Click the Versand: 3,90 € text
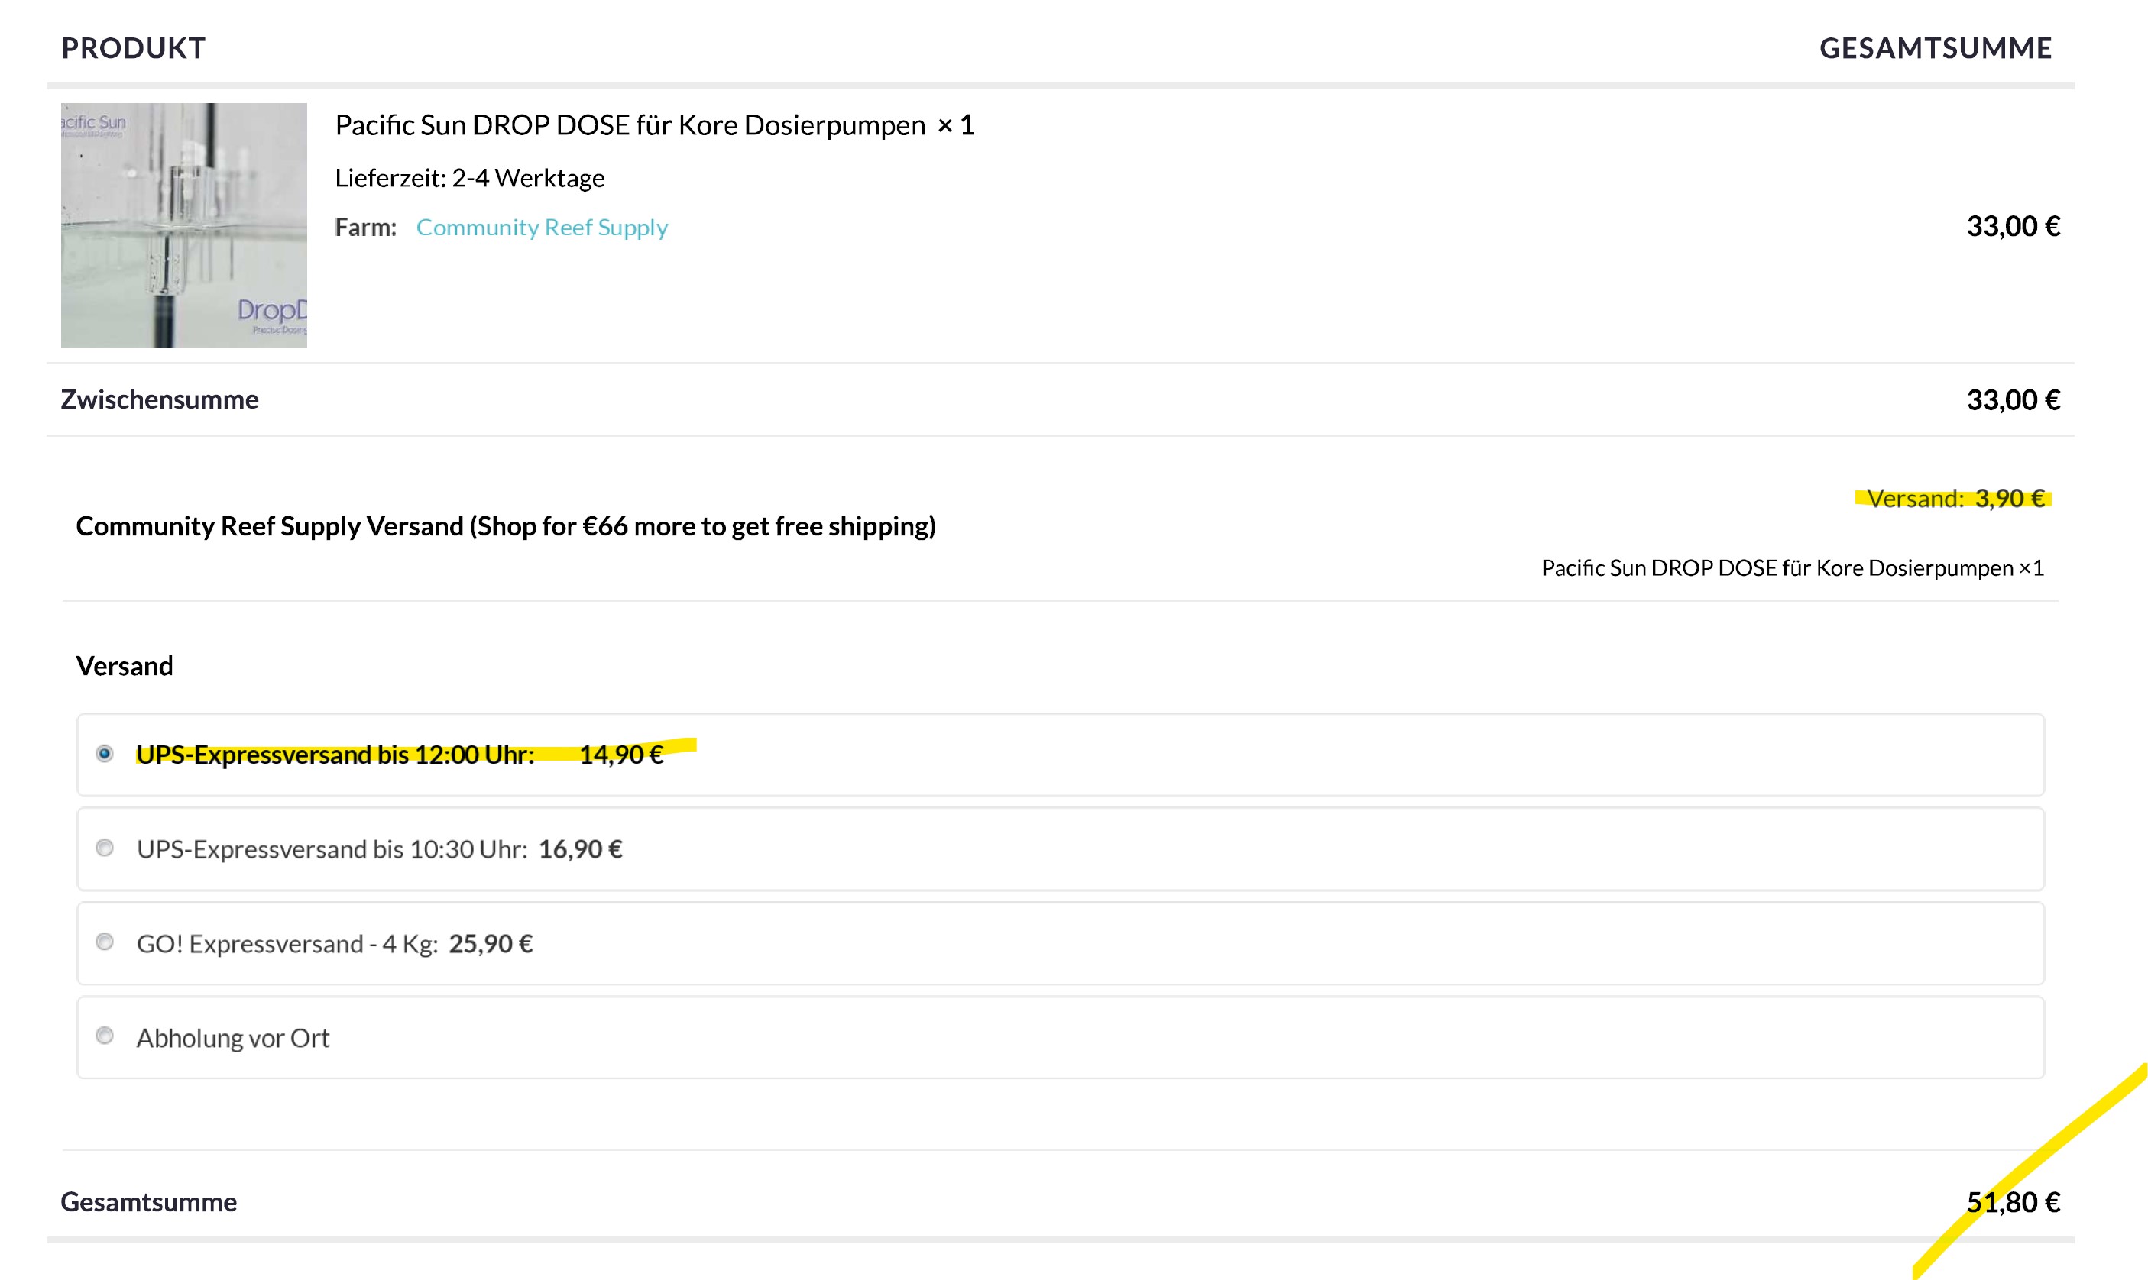Image resolution: width=2148 pixels, height=1280 pixels. click(x=1955, y=499)
